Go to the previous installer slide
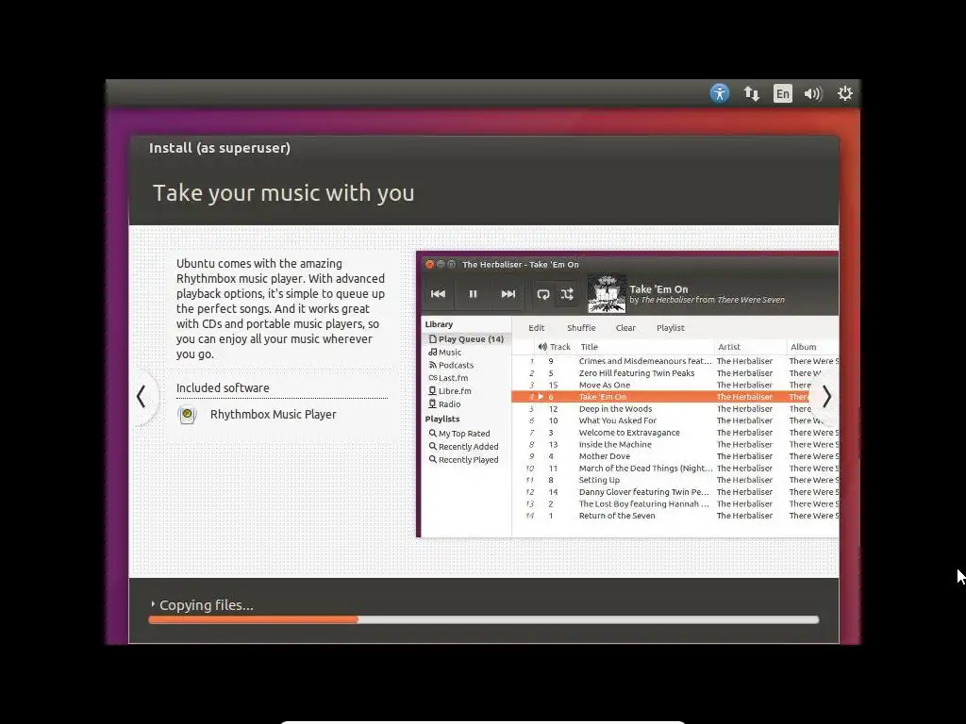Viewport: 966px width, 724px height. tap(142, 397)
